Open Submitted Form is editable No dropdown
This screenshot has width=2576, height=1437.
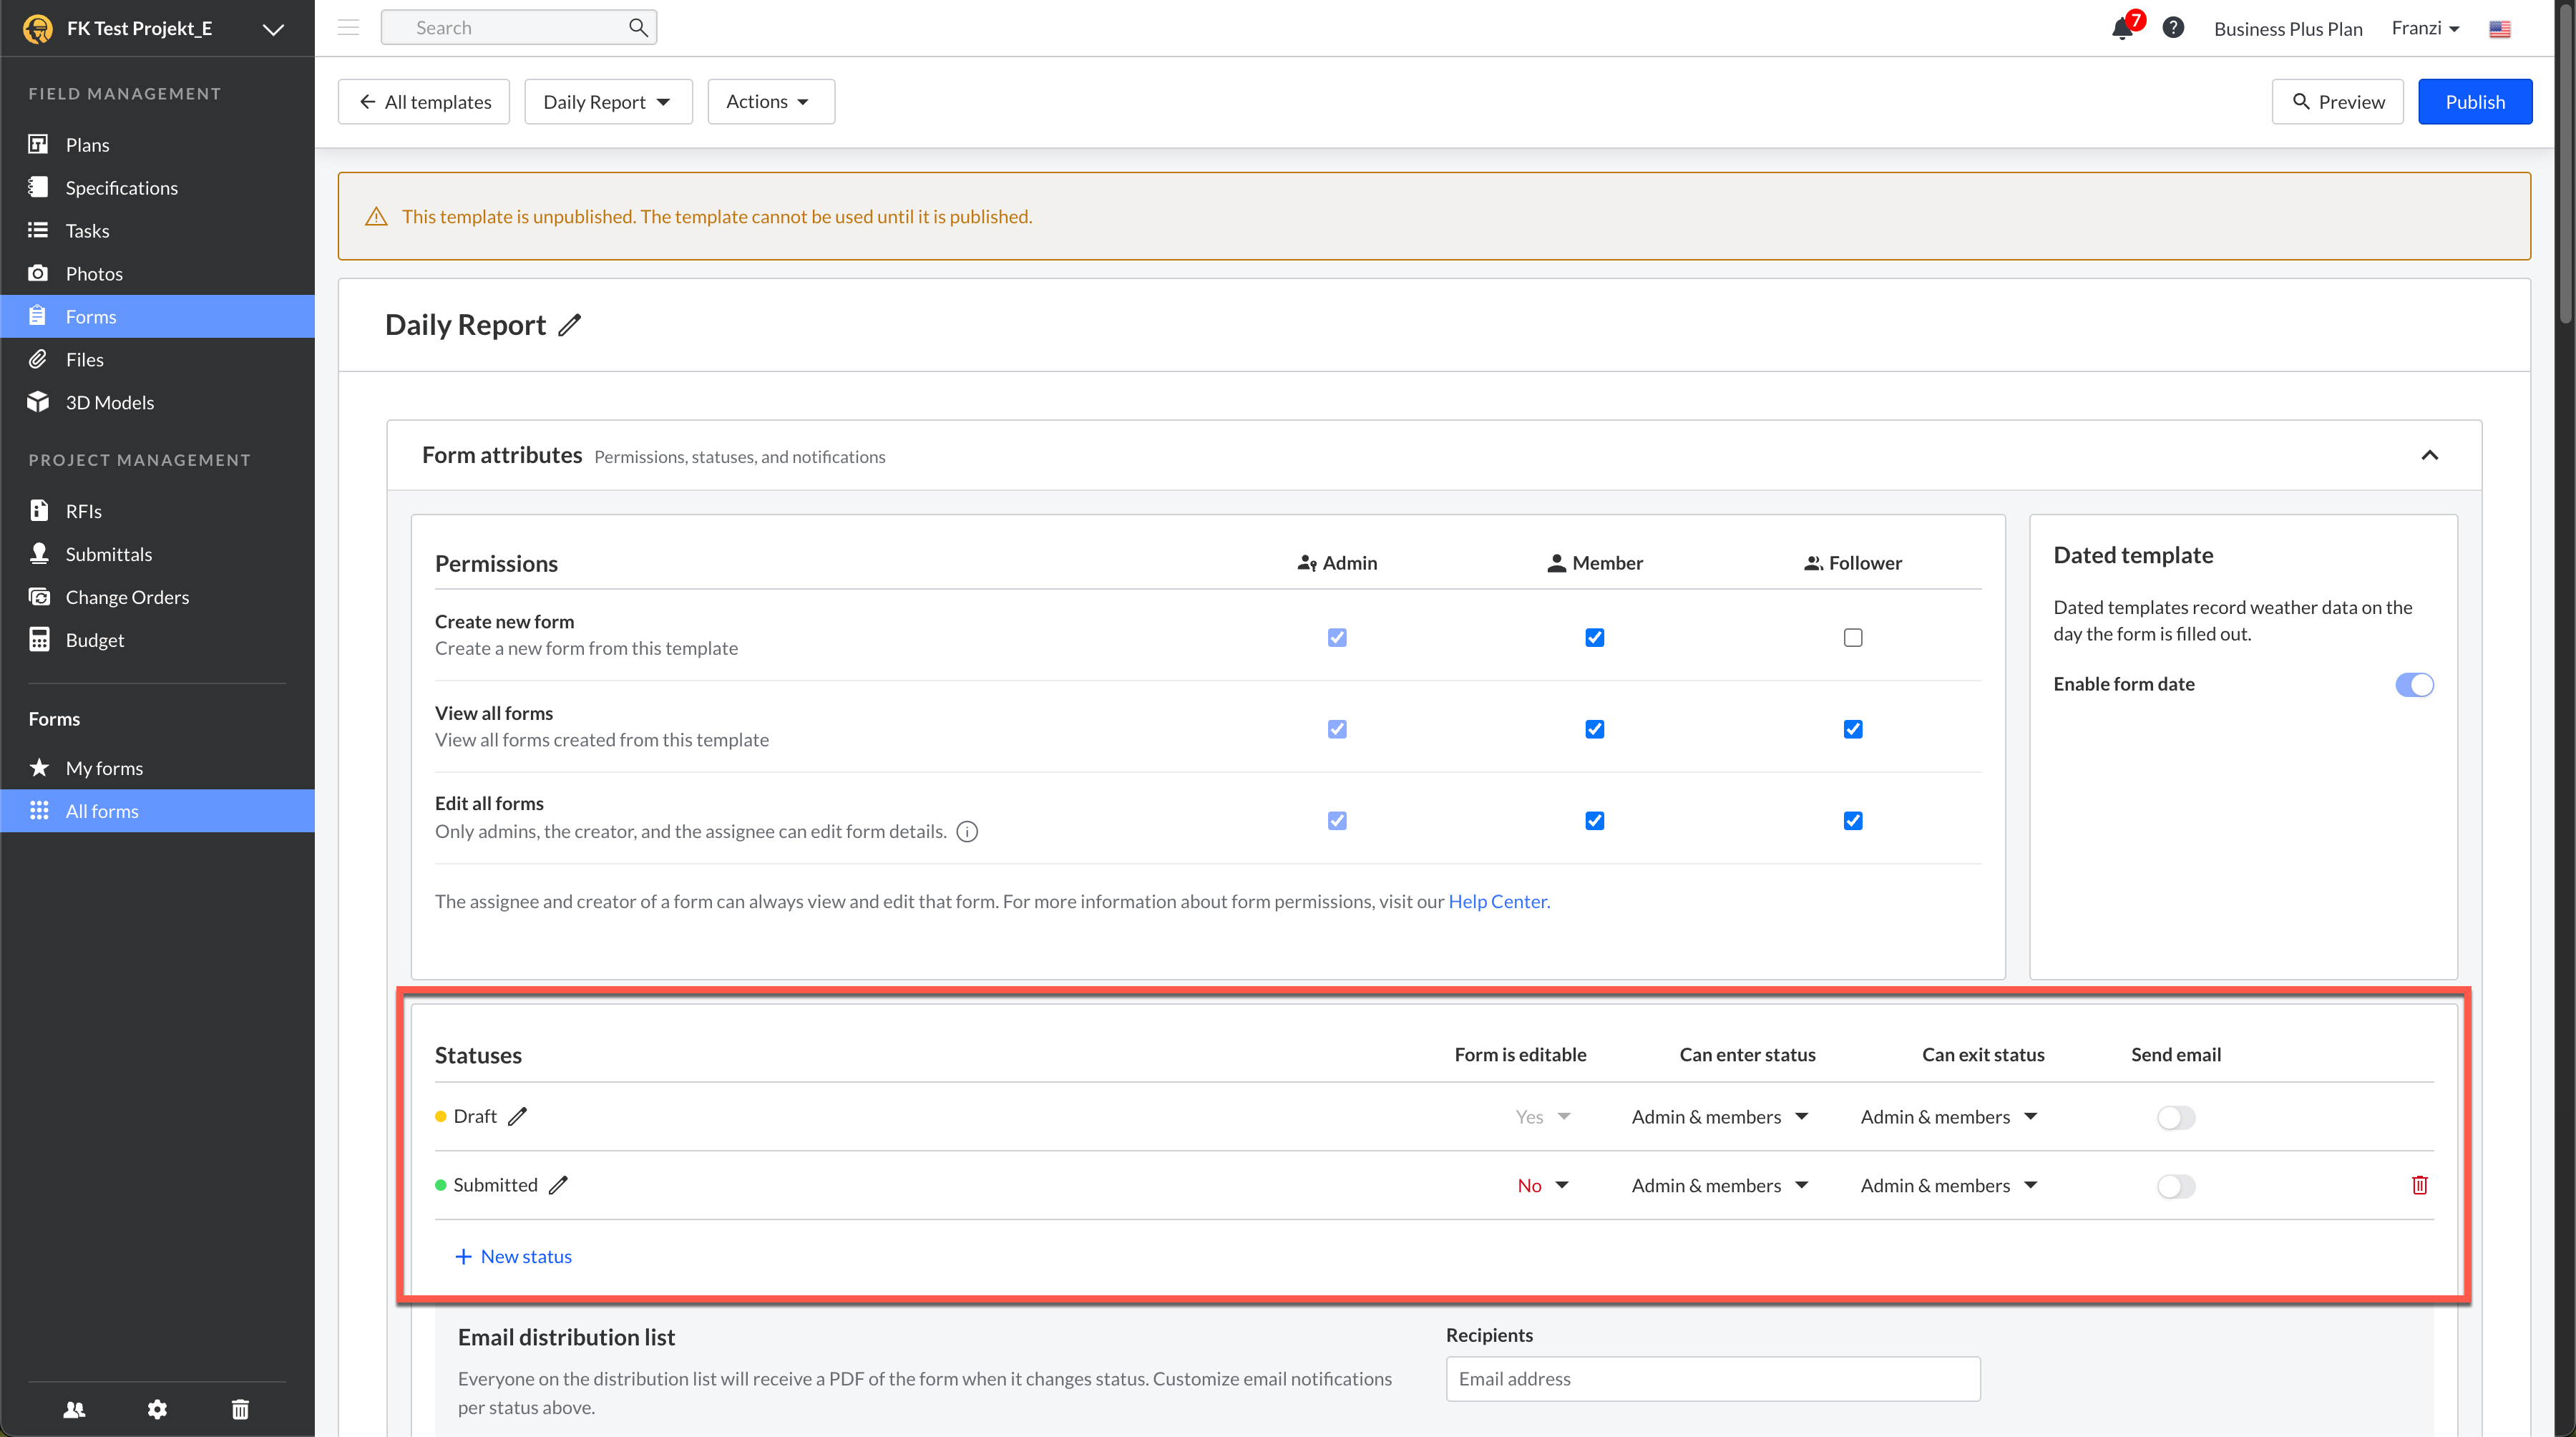pos(1543,1185)
